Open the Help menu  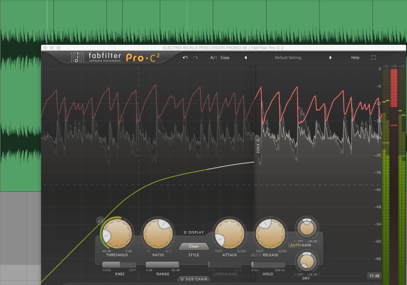tap(355, 58)
